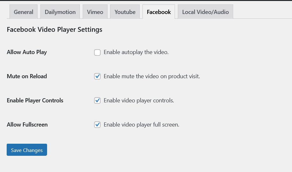This screenshot has width=292, height=172.
Task: Click the "Enable Player Controls" row heading
Action: pos(35,100)
